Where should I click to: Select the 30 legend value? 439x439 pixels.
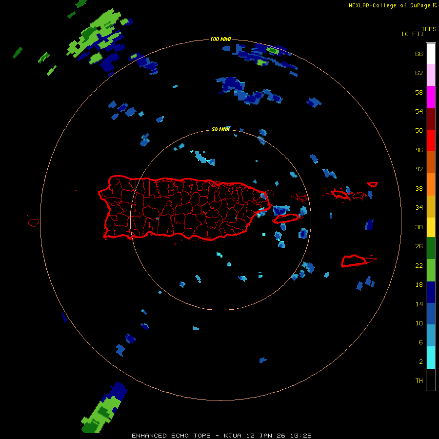[419, 227]
